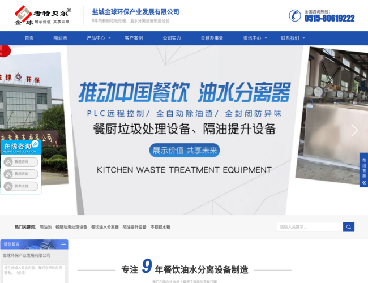Expand the 产品中心 dropdown menu
This screenshot has height=283, width=368.
tap(99, 38)
